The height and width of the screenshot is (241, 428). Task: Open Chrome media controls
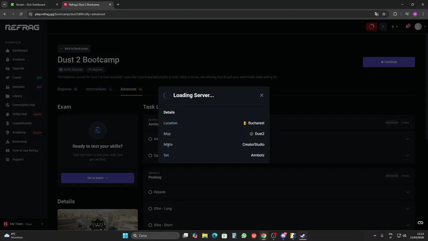point(407,14)
